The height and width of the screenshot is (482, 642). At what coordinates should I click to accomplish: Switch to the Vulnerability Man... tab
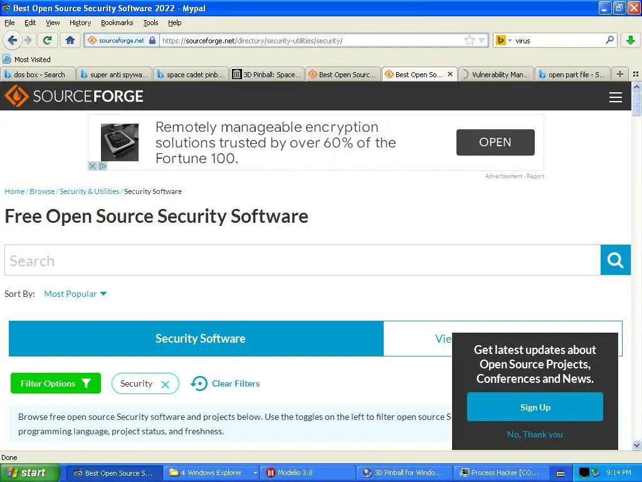click(497, 74)
